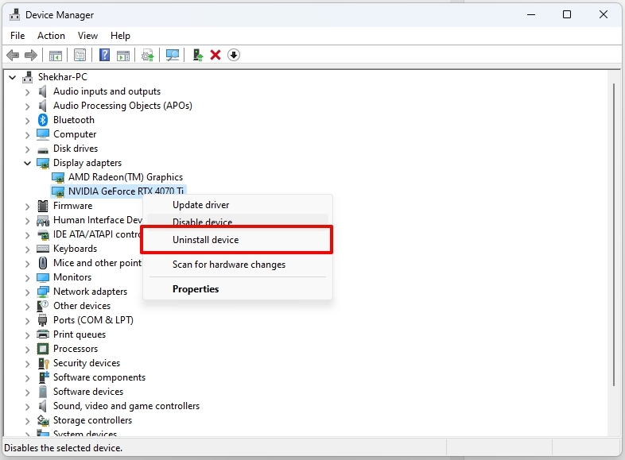This screenshot has height=460, width=625.
Task: Click the Scan for hardware changes toolbar icon
Action: (172, 55)
